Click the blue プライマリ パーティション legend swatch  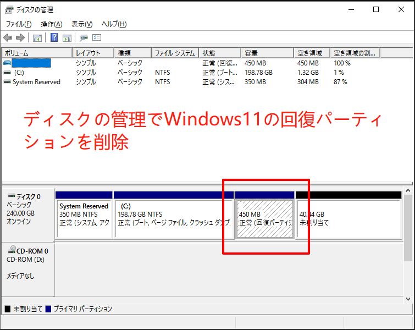coord(48,309)
